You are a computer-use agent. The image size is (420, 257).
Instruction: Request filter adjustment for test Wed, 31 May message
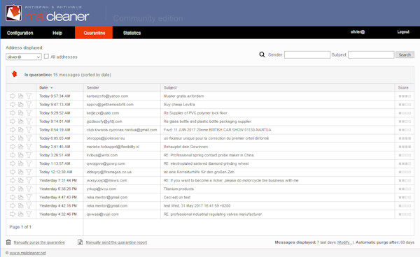pos(29,206)
